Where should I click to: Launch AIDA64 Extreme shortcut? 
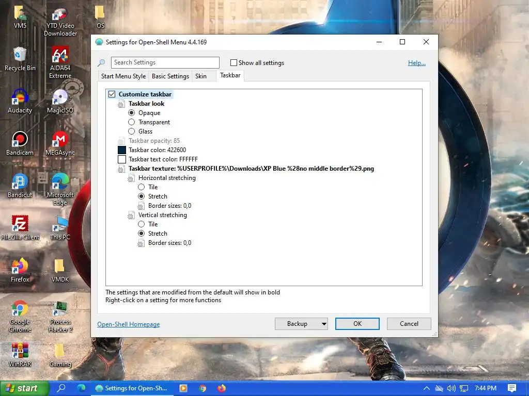coord(60,63)
